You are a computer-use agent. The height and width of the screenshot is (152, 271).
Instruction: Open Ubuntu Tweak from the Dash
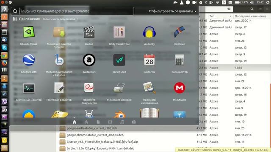(29, 32)
